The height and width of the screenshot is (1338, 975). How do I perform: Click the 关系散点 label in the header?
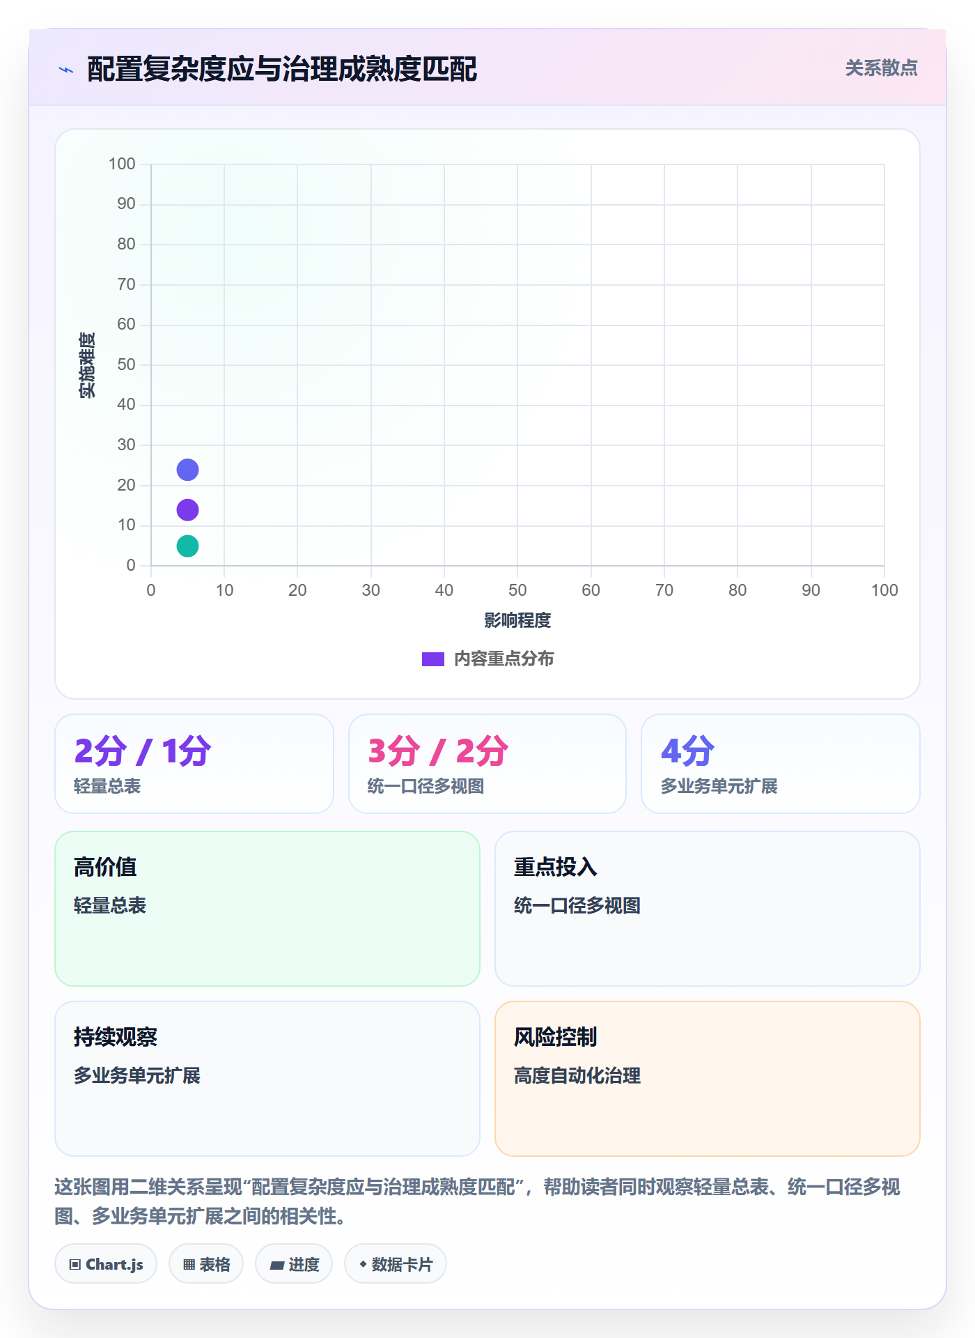(881, 68)
